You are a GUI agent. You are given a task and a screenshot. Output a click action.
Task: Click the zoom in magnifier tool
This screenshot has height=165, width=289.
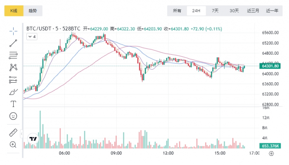13,144
